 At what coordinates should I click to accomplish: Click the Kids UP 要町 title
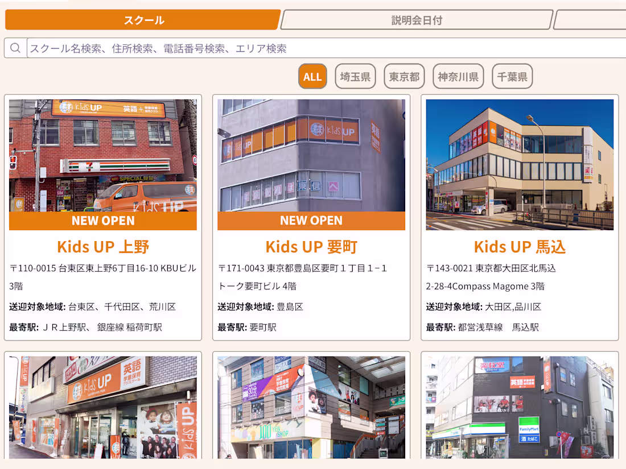coord(311,247)
